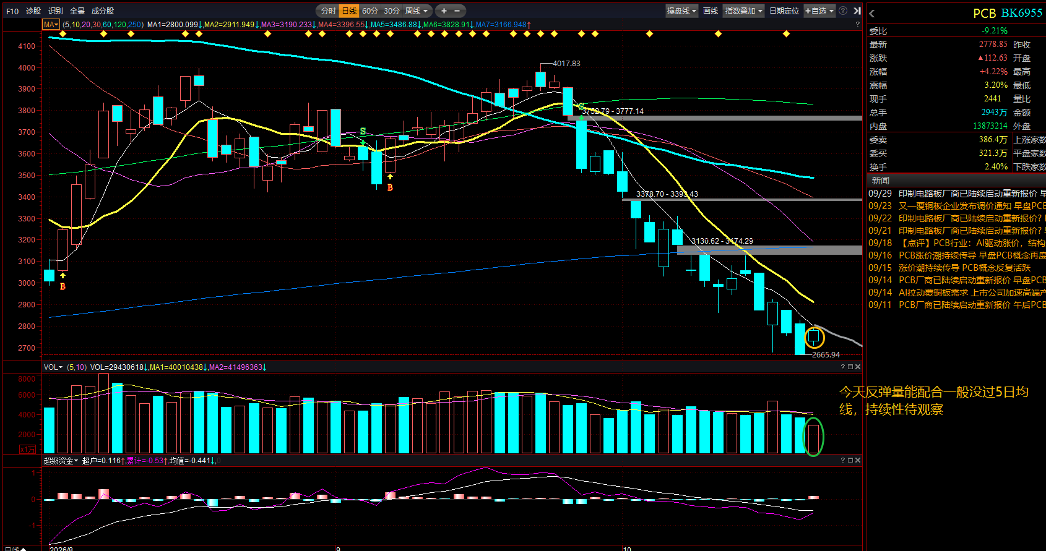Viewport: 1046px width, 551px height.
Task: Open the 全景 menu item
Action: point(77,11)
